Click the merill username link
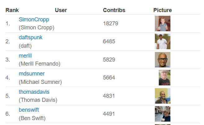 coord(25,56)
